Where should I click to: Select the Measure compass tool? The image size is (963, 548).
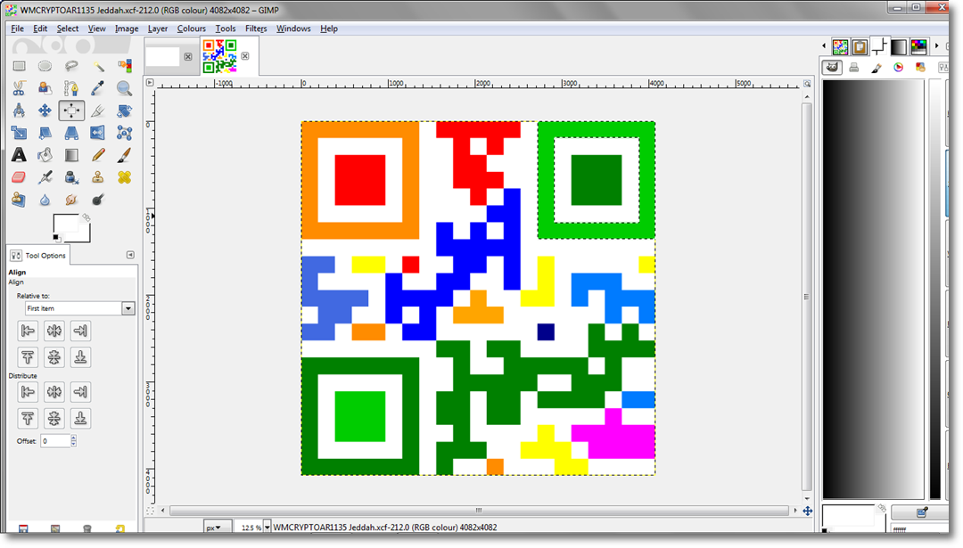(x=19, y=110)
